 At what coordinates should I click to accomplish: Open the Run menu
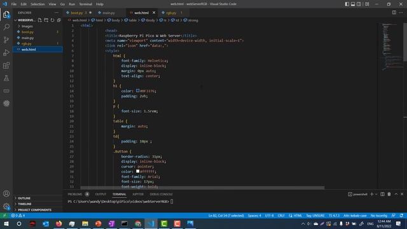point(72,4)
